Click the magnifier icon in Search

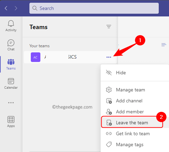[x=35, y=8]
